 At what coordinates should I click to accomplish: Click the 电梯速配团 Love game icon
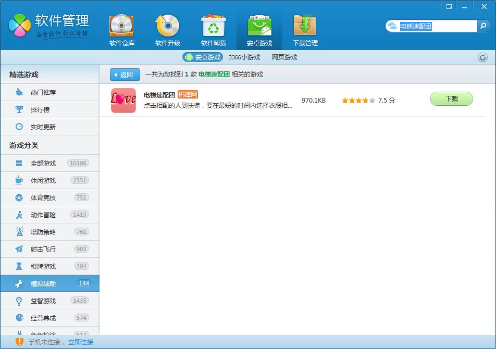tap(123, 100)
